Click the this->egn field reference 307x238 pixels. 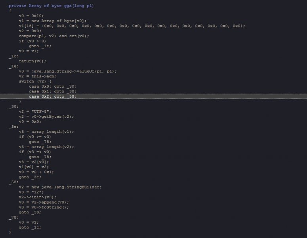point(44,77)
